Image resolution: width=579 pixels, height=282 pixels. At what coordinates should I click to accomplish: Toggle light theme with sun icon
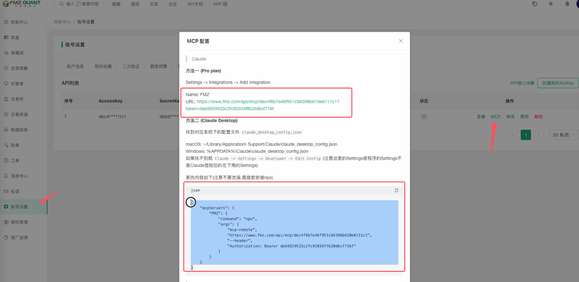tap(551, 4)
